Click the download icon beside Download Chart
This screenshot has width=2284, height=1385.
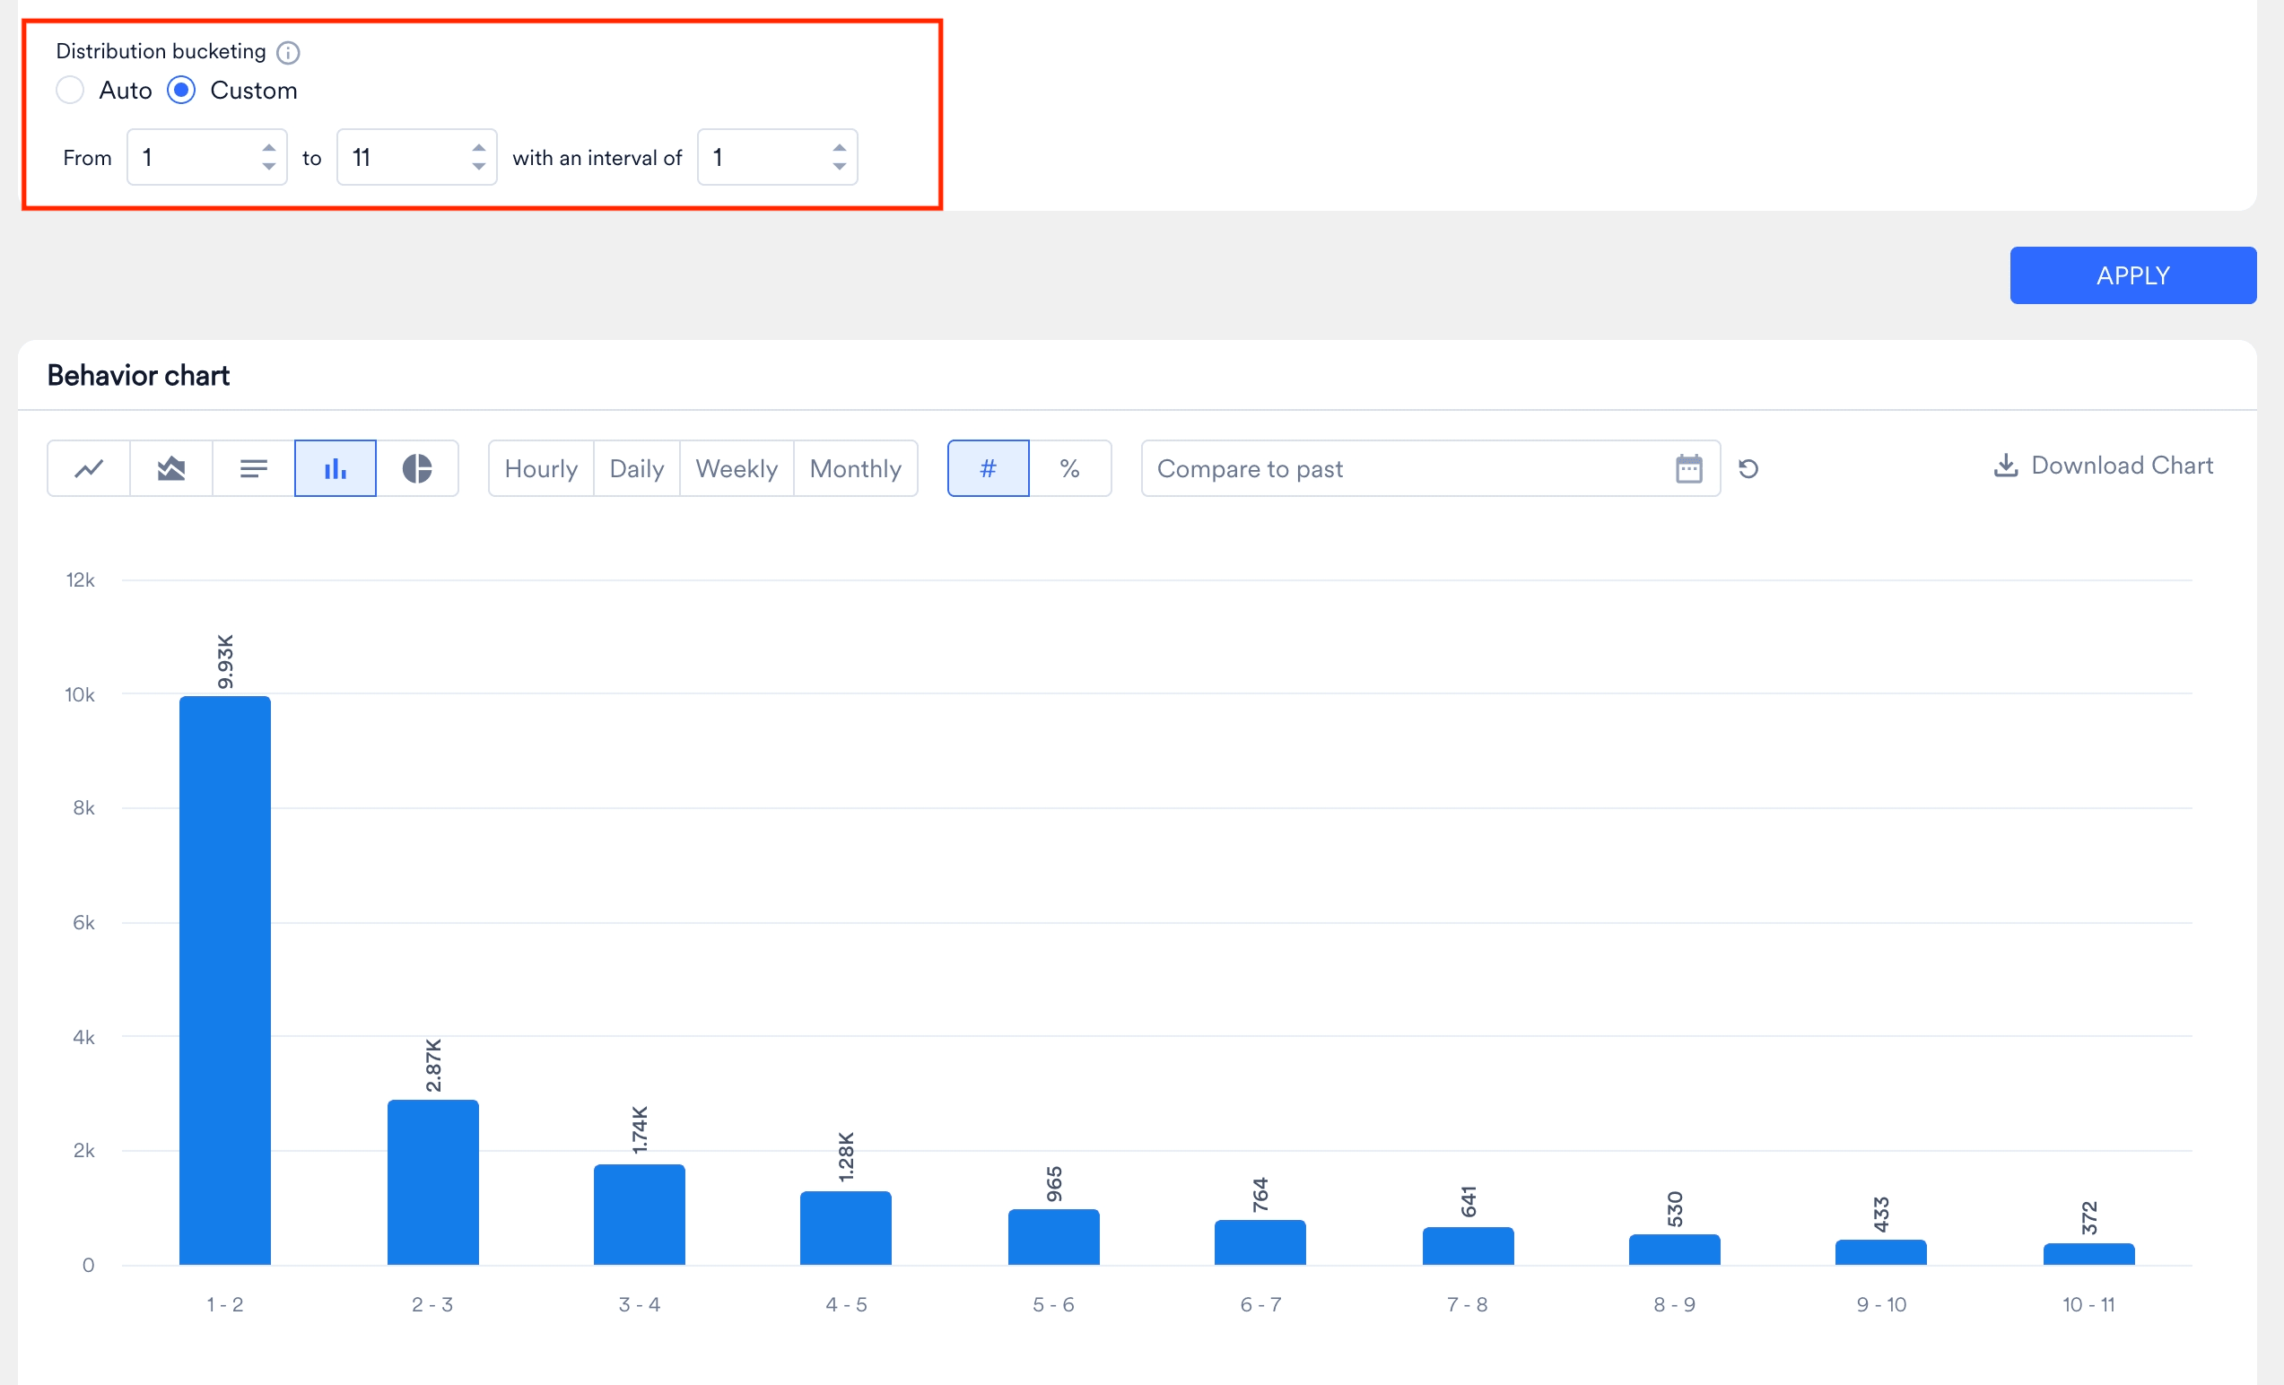click(x=2005, y=466)
